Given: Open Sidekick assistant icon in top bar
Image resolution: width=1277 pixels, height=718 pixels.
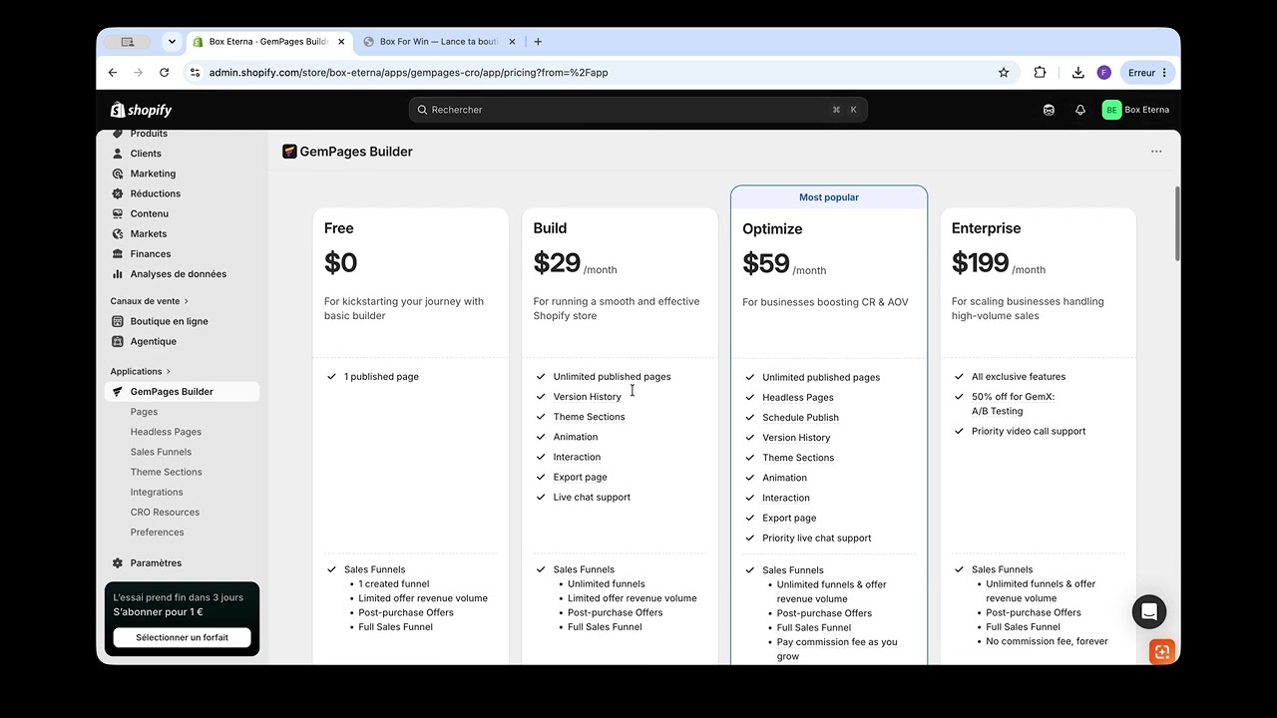Looking at the screenshot, I should click(1049, 110).
